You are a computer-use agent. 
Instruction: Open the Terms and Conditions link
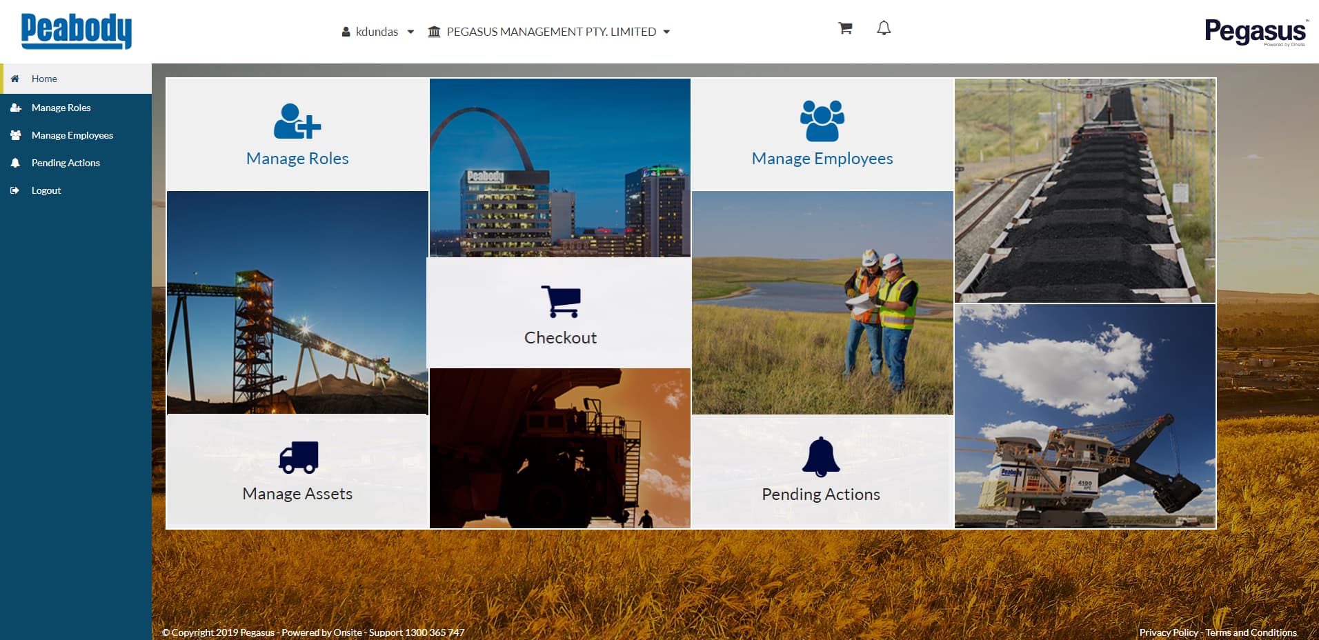click(x=1251, y=632)
